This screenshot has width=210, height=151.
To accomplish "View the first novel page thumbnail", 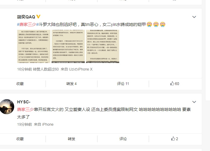I will click(34, 46).
